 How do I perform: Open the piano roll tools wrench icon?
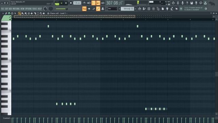(6, 13)
